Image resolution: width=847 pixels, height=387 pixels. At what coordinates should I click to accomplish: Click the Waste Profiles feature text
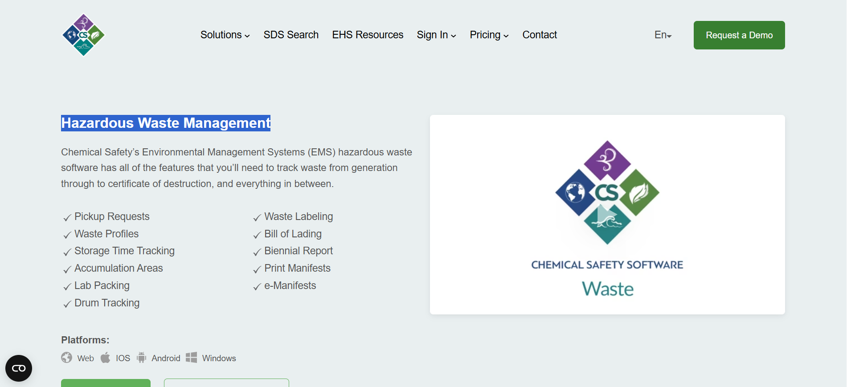[x=106, y=234]
